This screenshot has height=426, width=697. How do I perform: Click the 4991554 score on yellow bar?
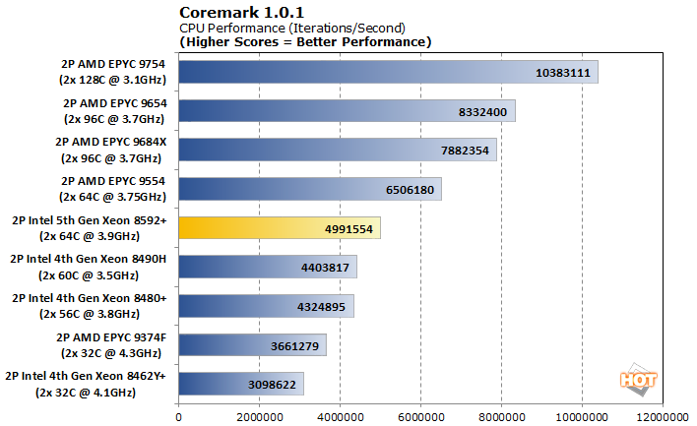click(348, 229)
